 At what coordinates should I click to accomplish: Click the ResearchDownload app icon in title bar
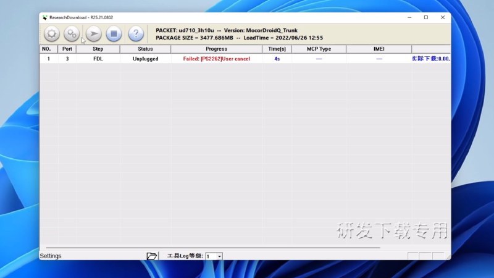45,17
